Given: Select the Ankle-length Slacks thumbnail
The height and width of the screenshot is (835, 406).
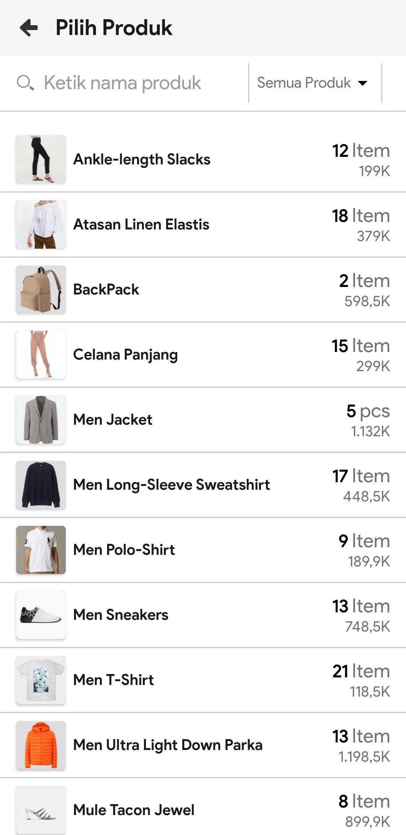Looking at the screenshot, I should 41,159.
